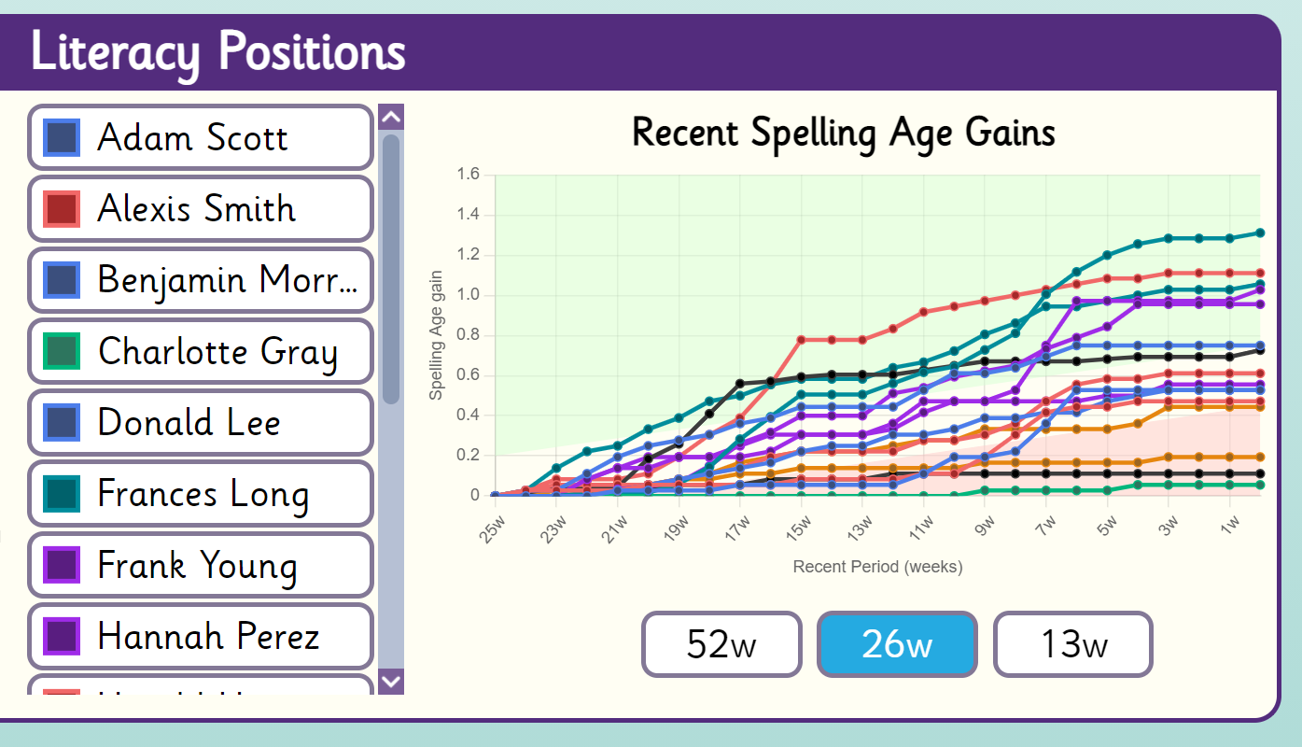The height and width of the screenshot is (747, 1302).
Task: Click Frances Long's final data point
Action: [1260, 233]
